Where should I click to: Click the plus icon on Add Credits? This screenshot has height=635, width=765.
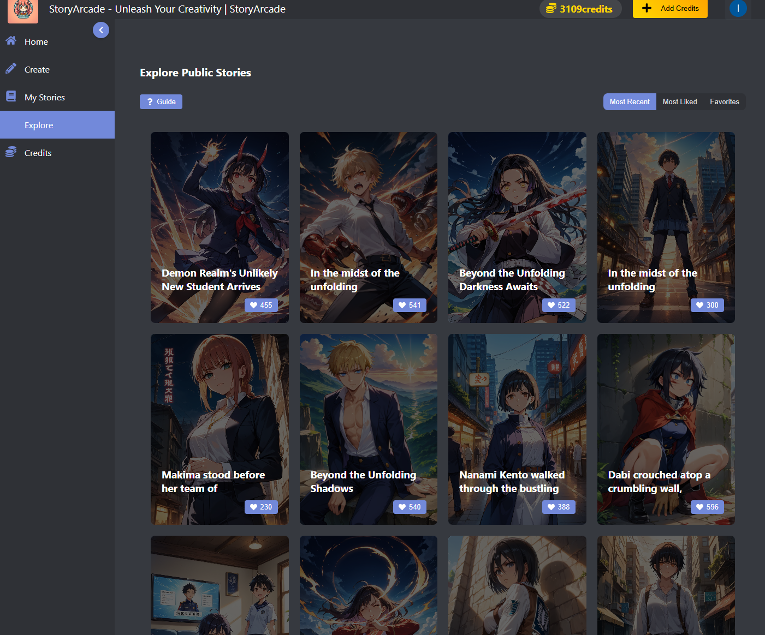pos(647,8)
